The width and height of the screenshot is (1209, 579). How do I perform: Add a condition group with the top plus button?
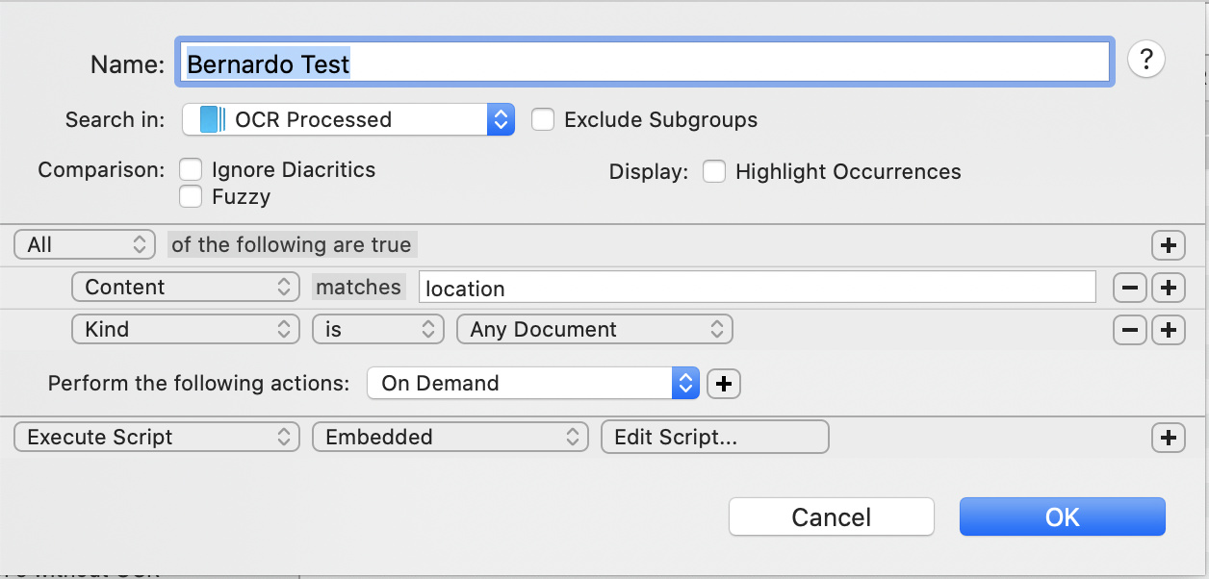click(x=1168, y=245)
